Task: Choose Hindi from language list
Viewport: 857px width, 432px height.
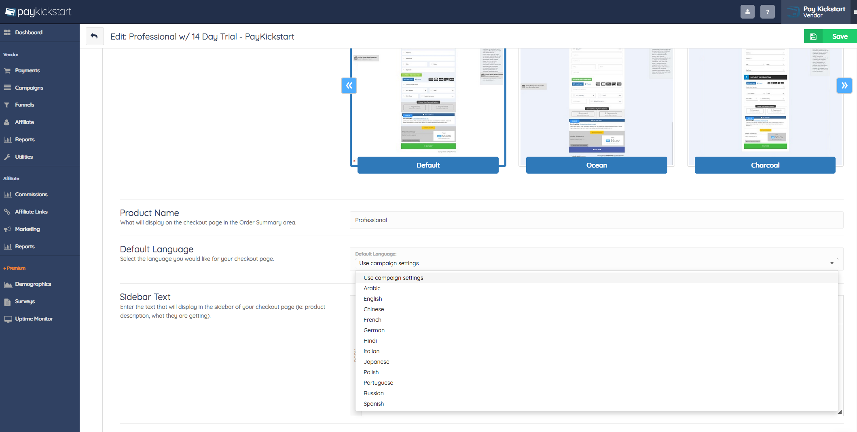Action: point(597,341)
